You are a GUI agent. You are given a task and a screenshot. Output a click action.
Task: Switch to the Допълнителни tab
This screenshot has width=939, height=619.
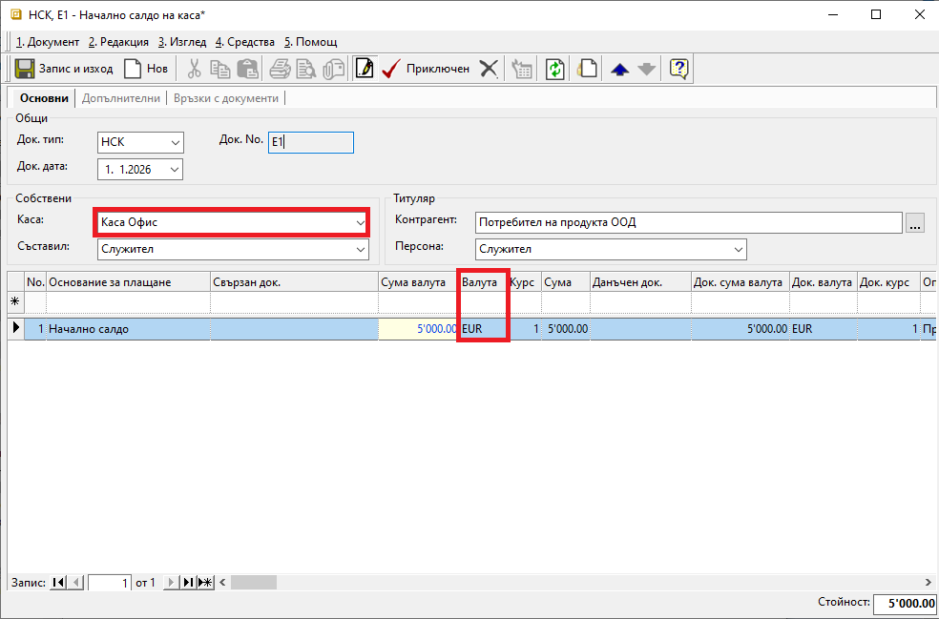coord(121,98)
